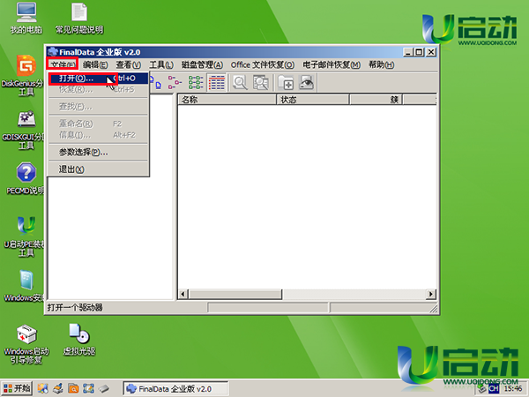Screen dimensions: 529x397
Task: Click the gray drive quick launch icon
Action: [104, 388]
